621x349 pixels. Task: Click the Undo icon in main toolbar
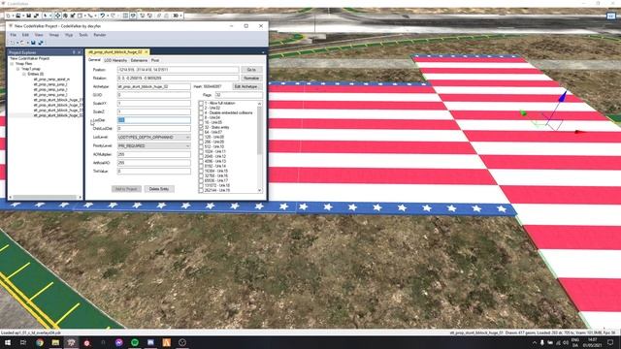(103, 16)
